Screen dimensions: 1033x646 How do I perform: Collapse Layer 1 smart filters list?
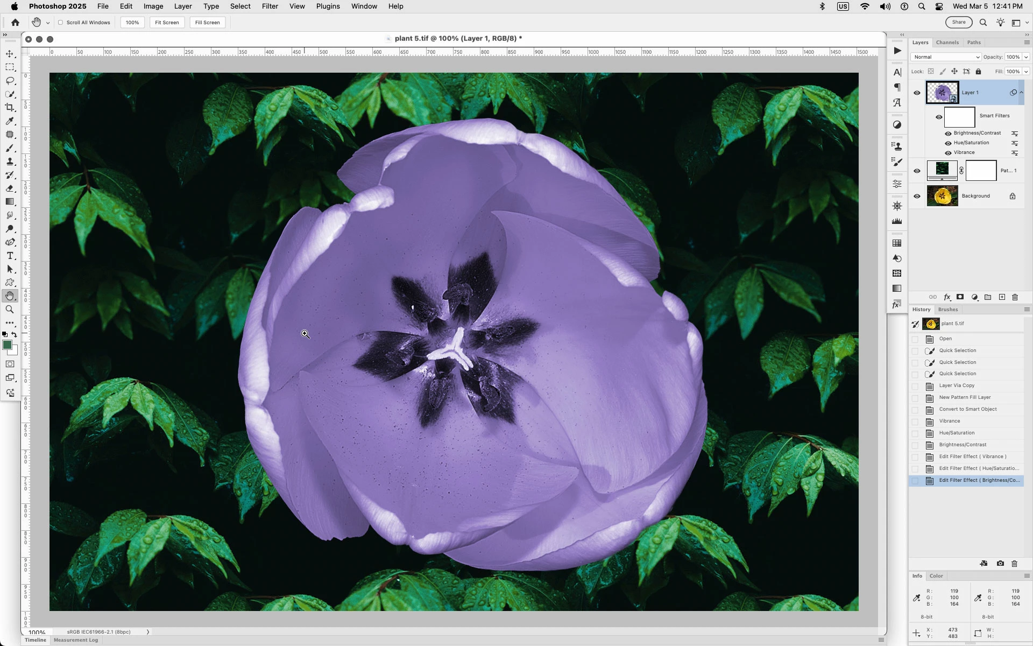(1021, 93)
